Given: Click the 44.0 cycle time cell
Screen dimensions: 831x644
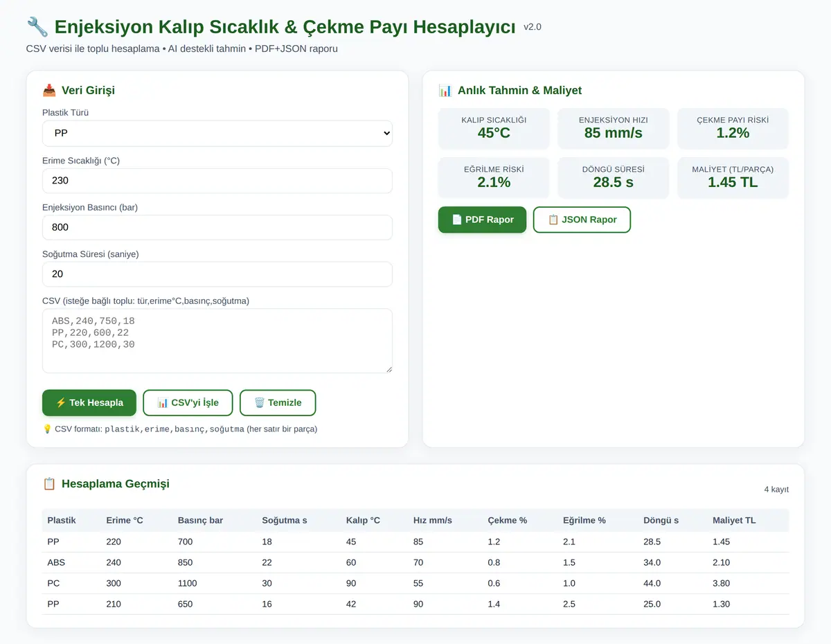Looking at the screenshot, I should [x=652, y=583].
